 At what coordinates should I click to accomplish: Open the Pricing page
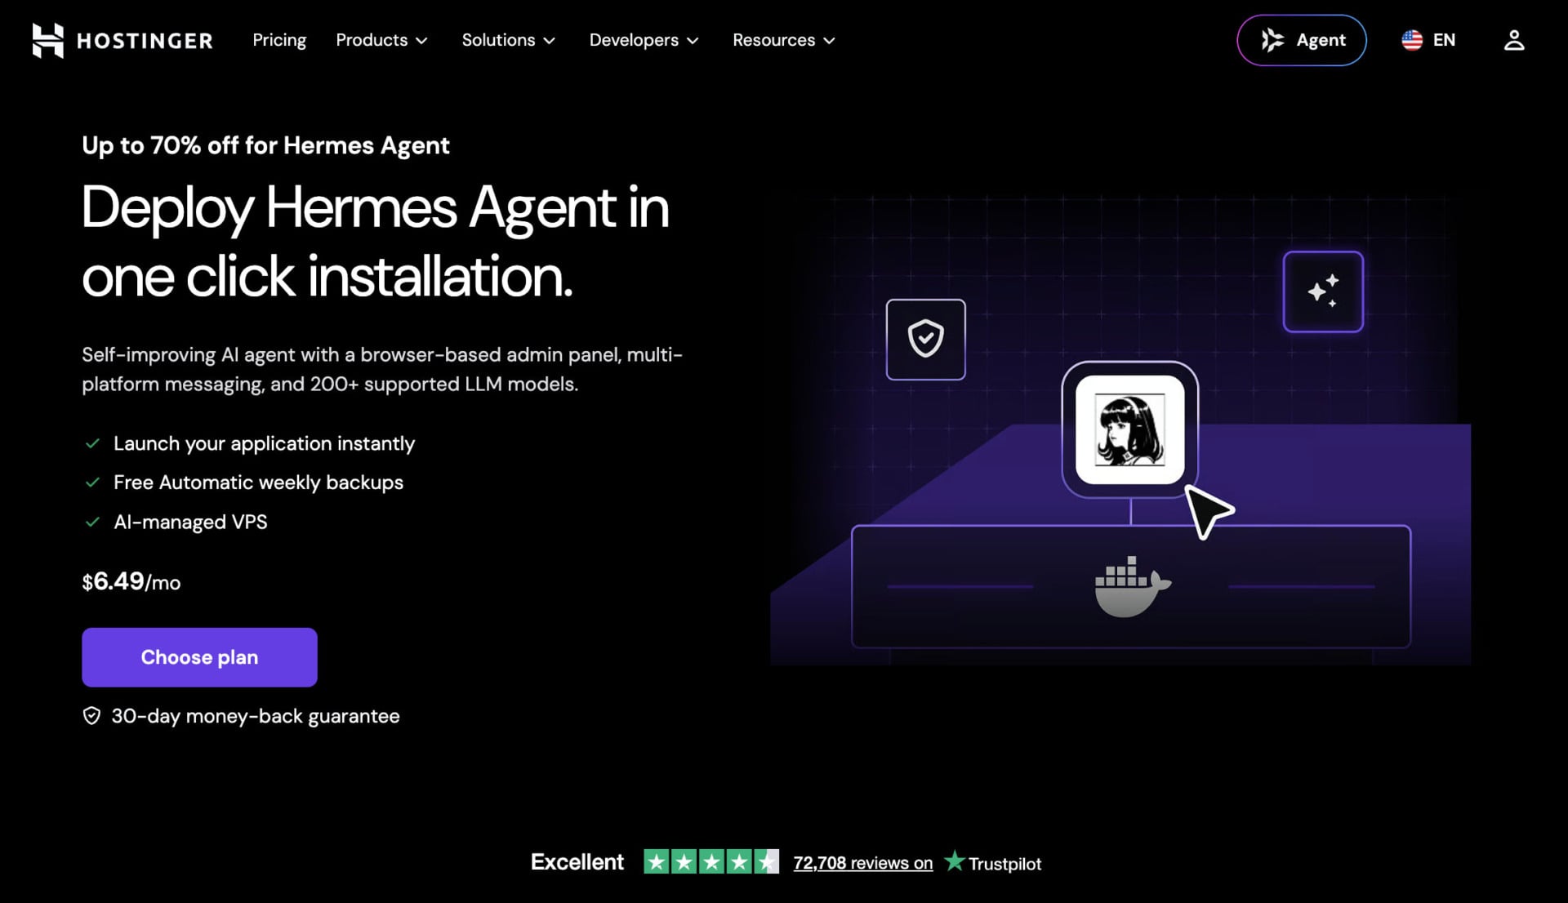point(279,40)
